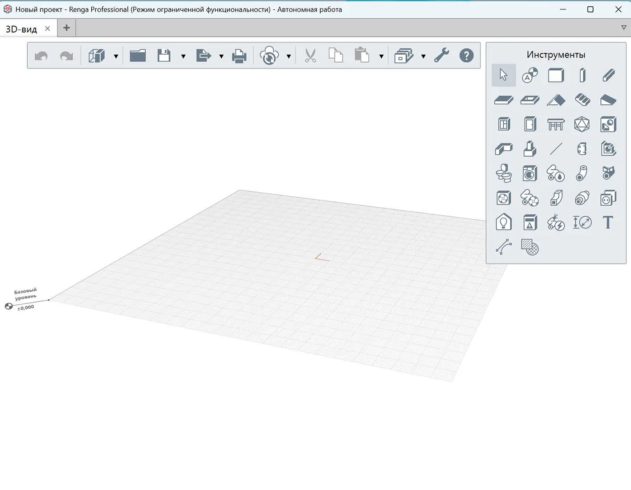The height and width of the screenshot is (490, 631).
Task: Select the Text tool
Action: point(608,222)
